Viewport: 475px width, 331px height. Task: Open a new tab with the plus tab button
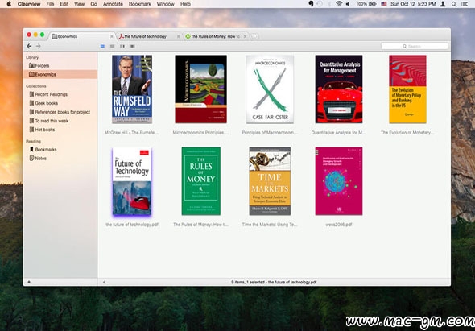(x=255, y=36)
